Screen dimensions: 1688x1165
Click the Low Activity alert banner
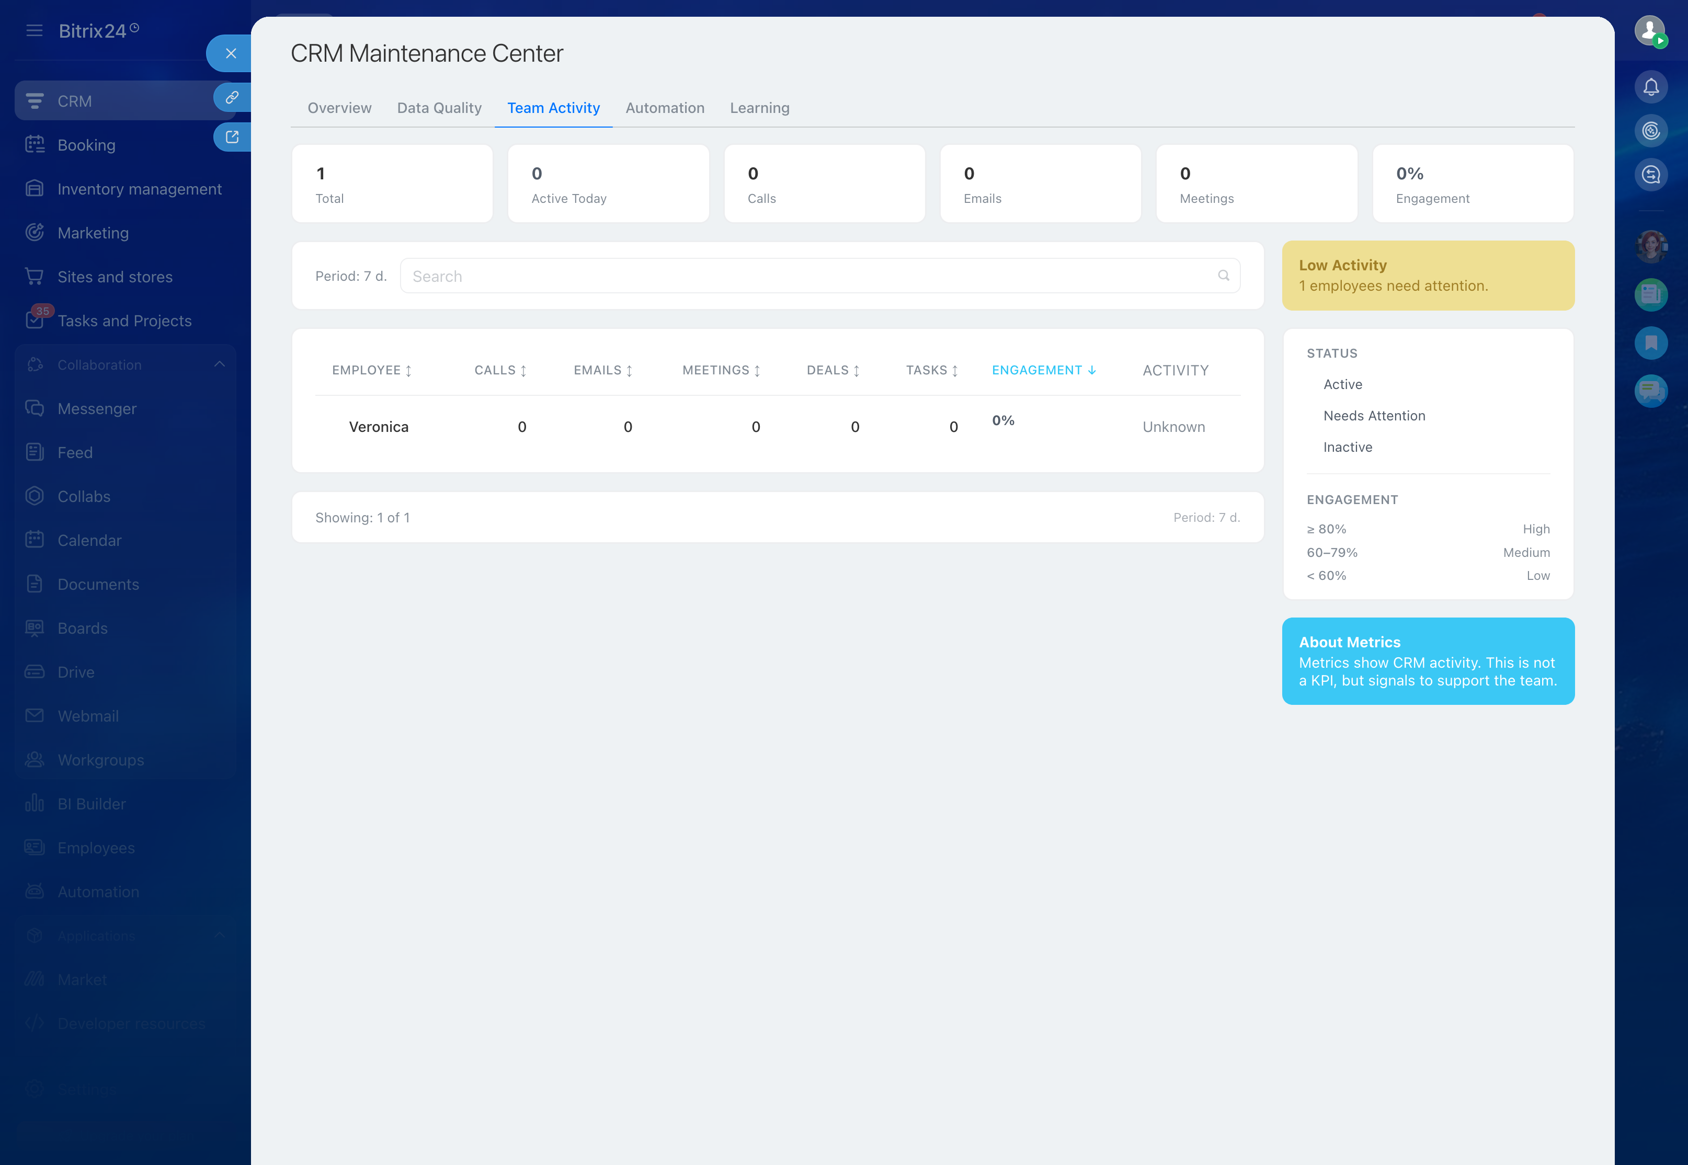click(x=1427, y=276)
